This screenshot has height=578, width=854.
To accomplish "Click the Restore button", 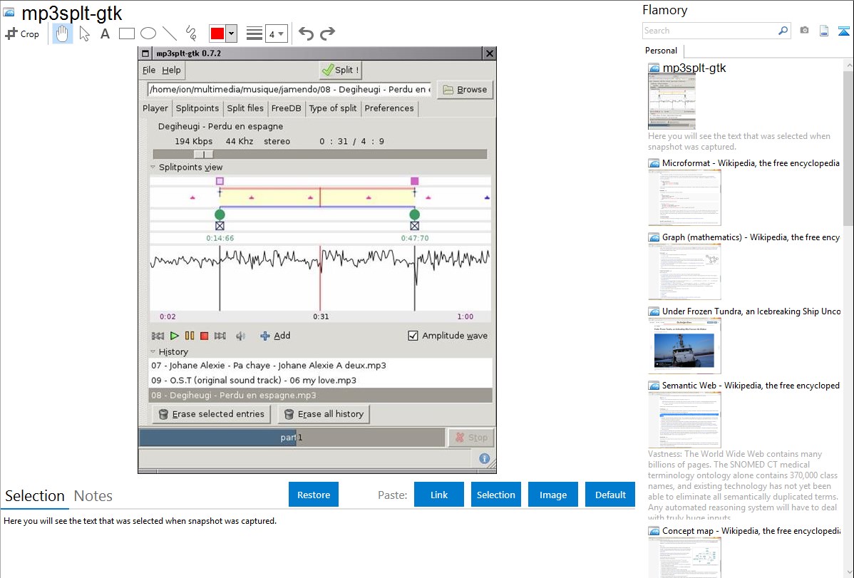I will click(x=314, y=495).
